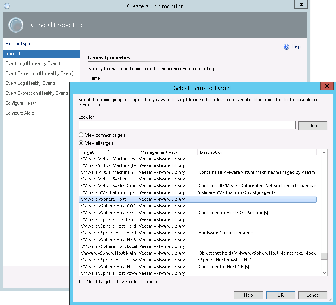Select the View common targets radio button
The width and height of the screenshot is (336, 305).
tap(81, 135)
